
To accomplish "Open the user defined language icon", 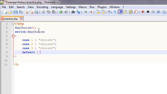I will 126,12.
